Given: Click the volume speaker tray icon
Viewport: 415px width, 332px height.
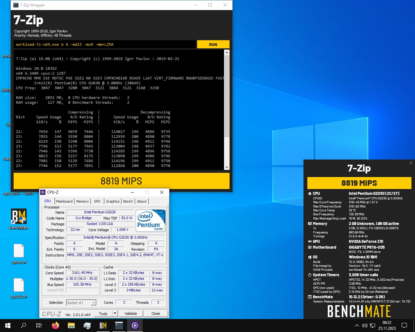Looking at the screenshot, I should [364, 326].
